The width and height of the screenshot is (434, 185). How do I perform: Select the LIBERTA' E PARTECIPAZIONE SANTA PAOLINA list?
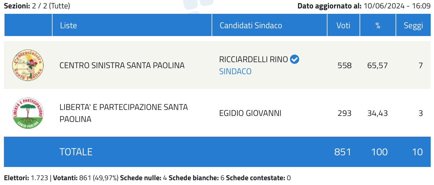(x=124, y=113)
